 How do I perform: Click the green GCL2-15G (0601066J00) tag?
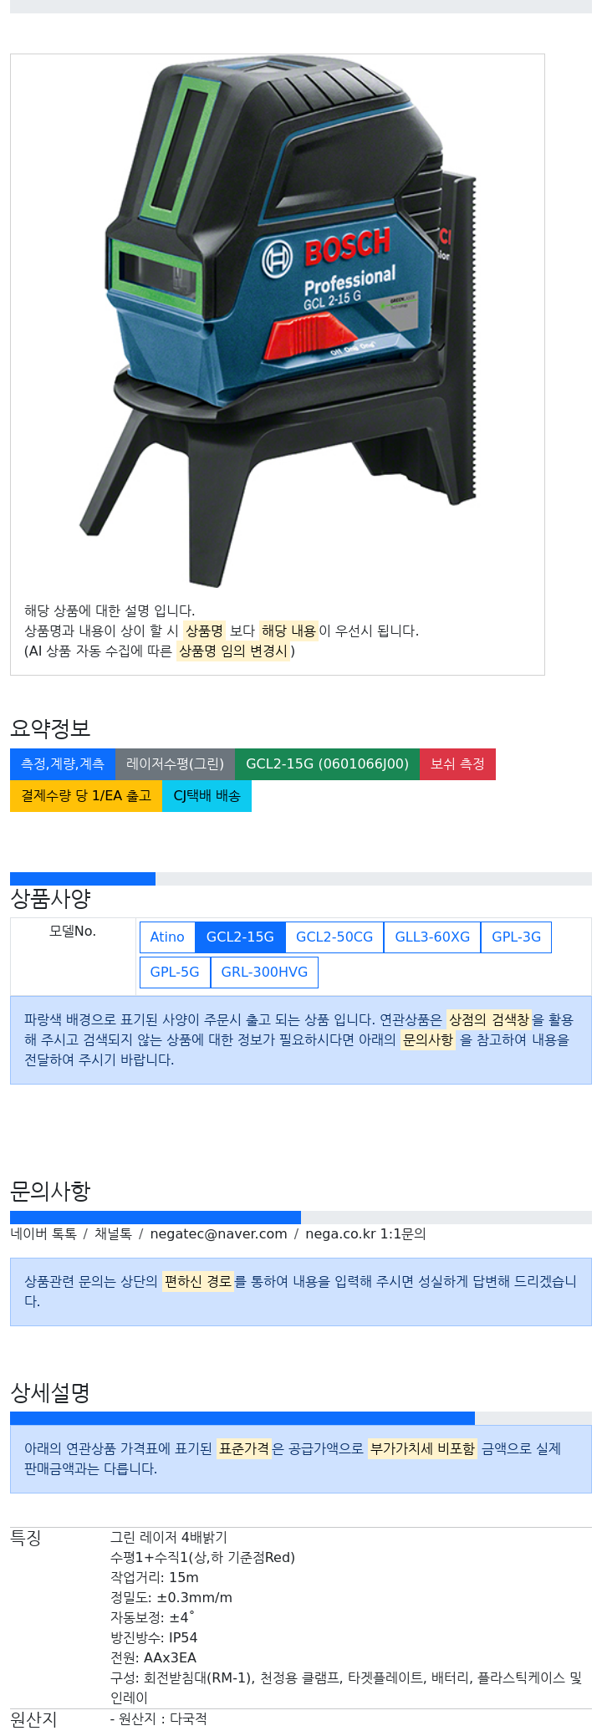coord(327,764)
